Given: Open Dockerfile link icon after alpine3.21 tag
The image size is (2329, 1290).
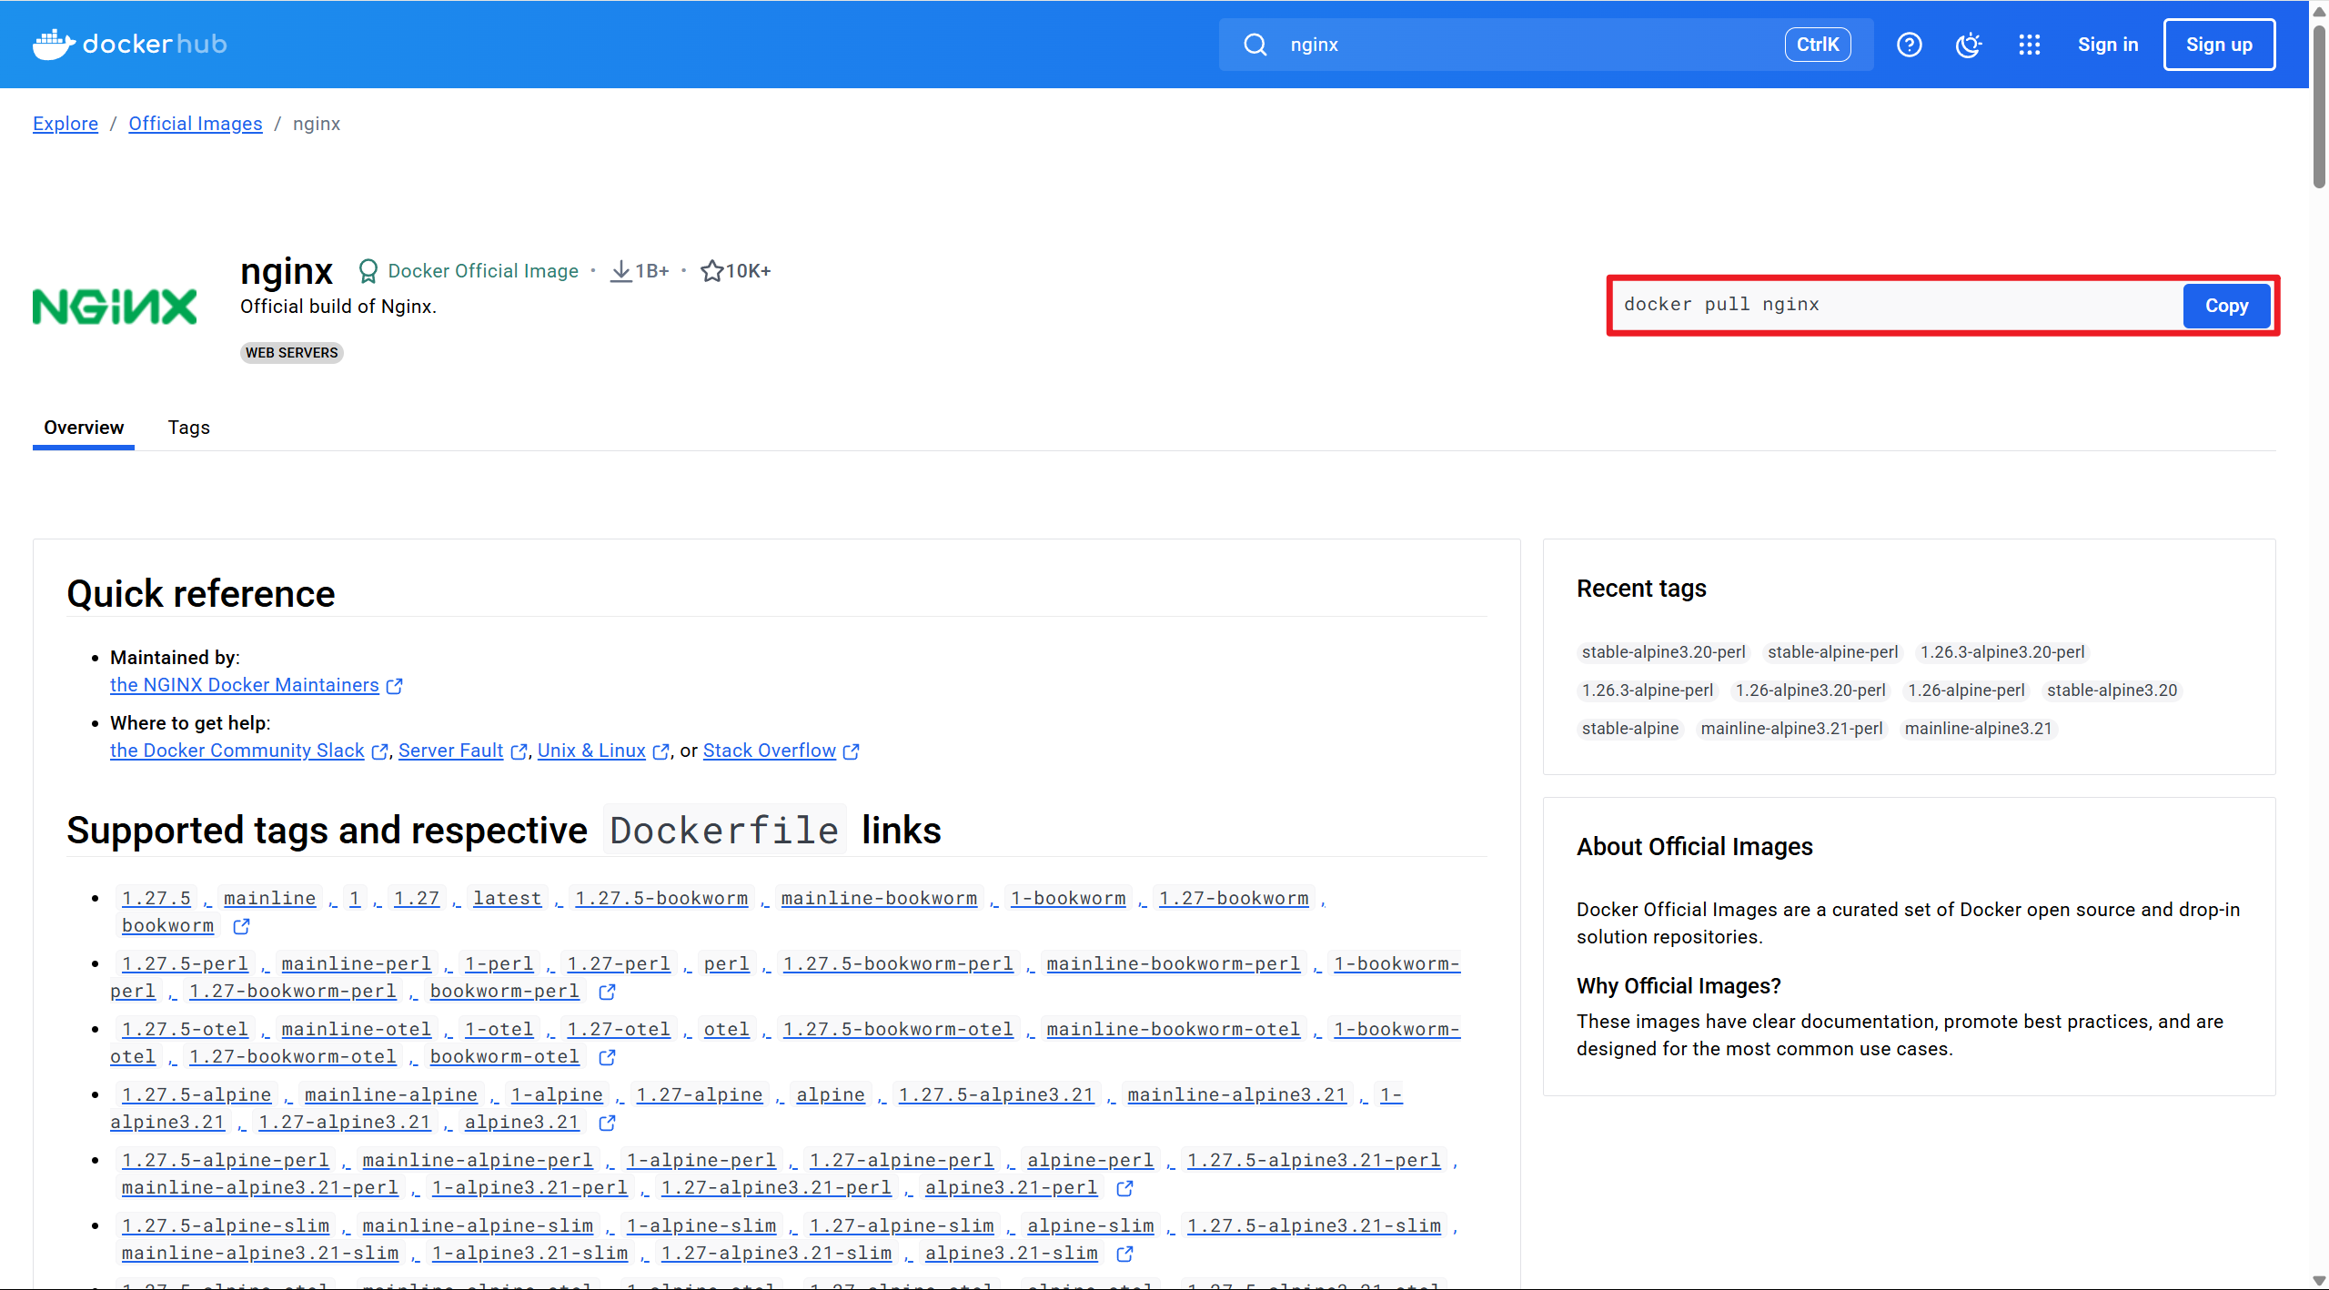Looking at the screenshot, I should tap(607, 1123).
